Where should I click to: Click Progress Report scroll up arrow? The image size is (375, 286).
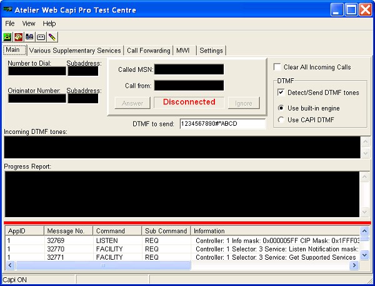click(x=365, y=177)
